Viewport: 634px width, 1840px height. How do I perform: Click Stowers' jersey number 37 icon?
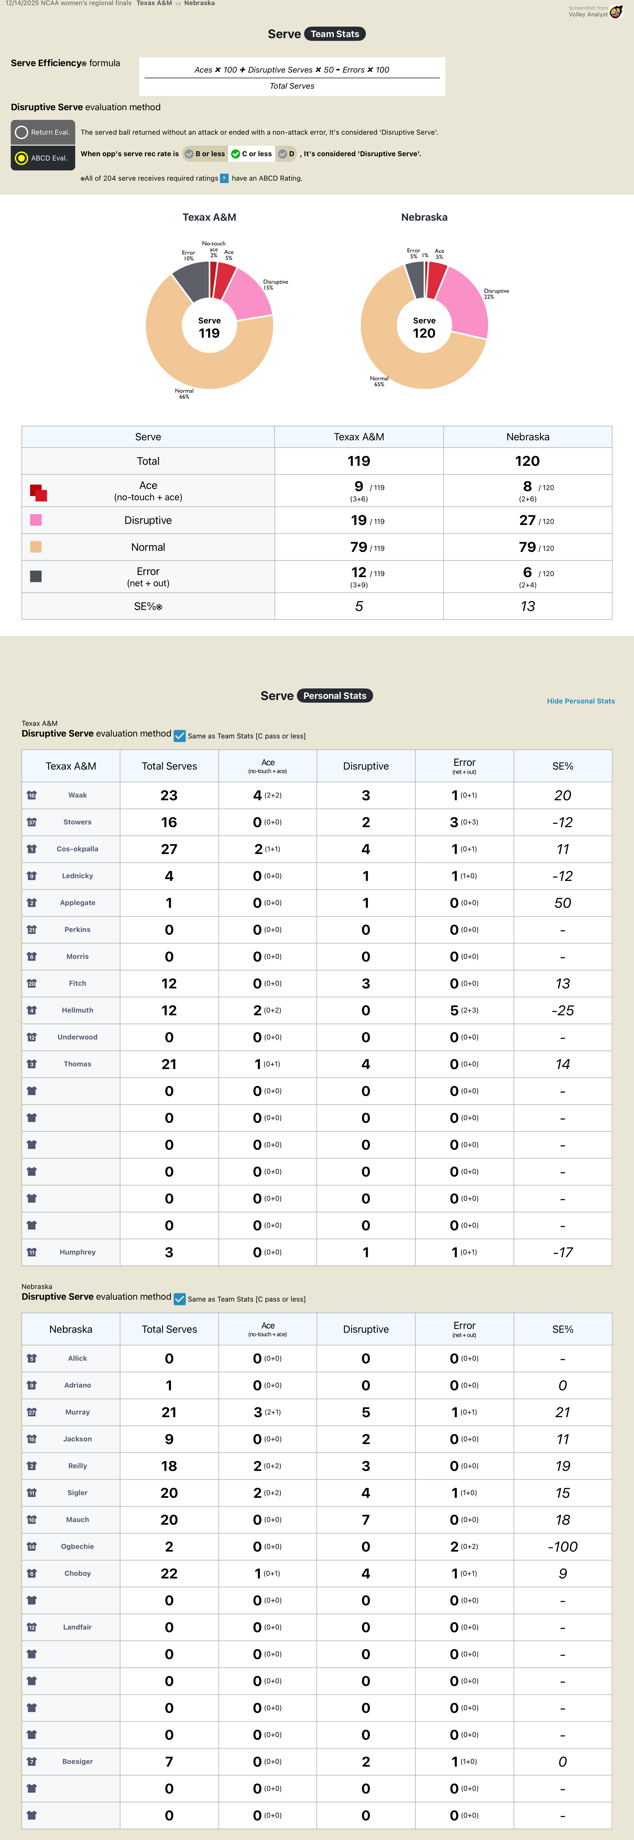click(31, 822)
